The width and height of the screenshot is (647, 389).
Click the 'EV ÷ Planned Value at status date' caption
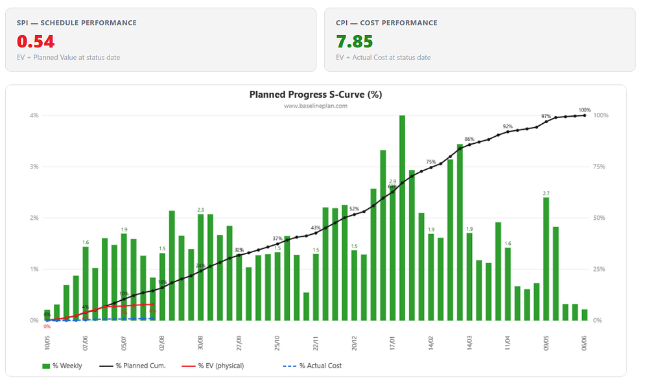click(x=69, y=57)
